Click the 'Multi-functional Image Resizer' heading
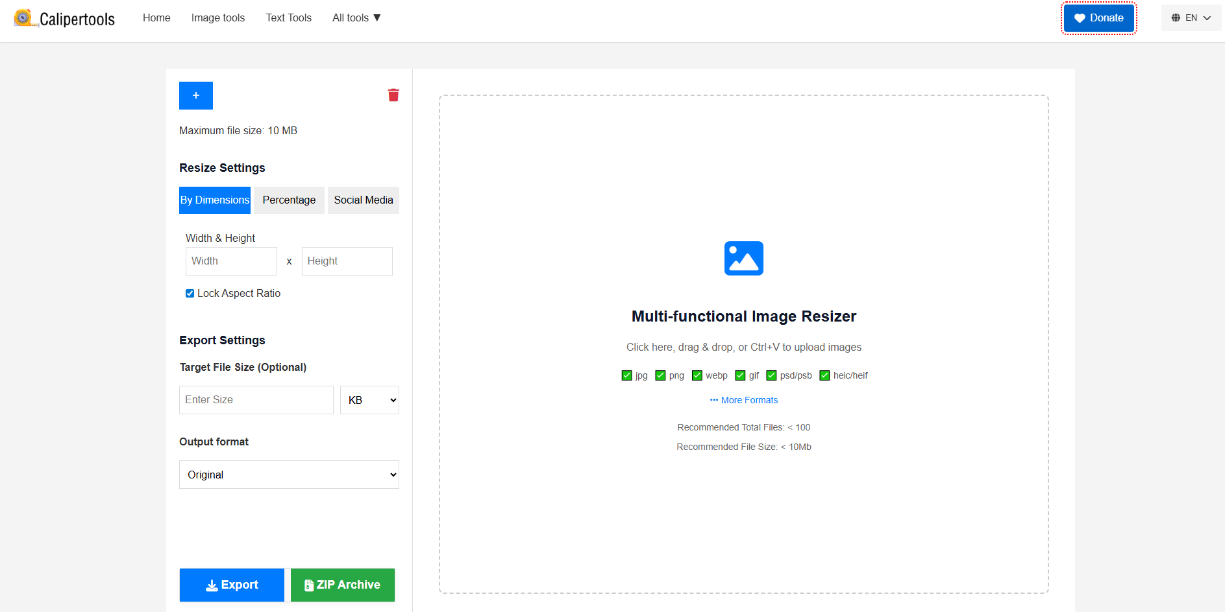This screenshot has height=612, width=1225. pyautogui.click(x=744, y=316)
